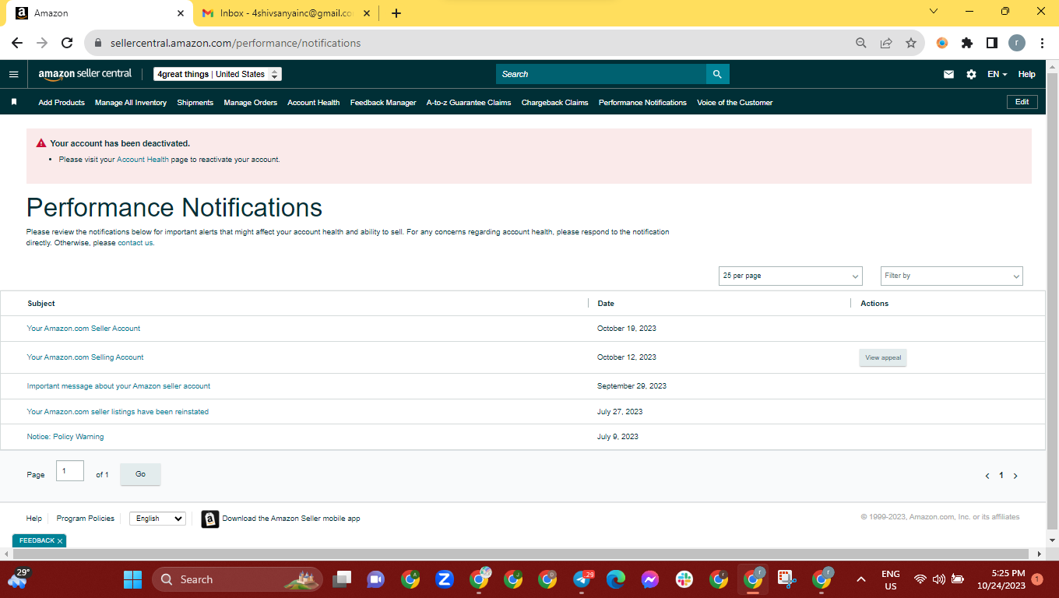This screenshot has height=598, width=1059.
Task: Click the View appeal button
Action: point(883,357)
